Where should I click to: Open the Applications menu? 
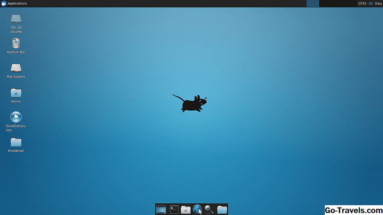click(x=14, y=3)
